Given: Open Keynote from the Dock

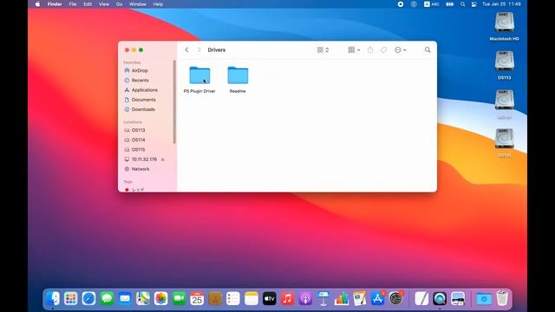Looking at the screenshot, I should (x=323, y=298).
